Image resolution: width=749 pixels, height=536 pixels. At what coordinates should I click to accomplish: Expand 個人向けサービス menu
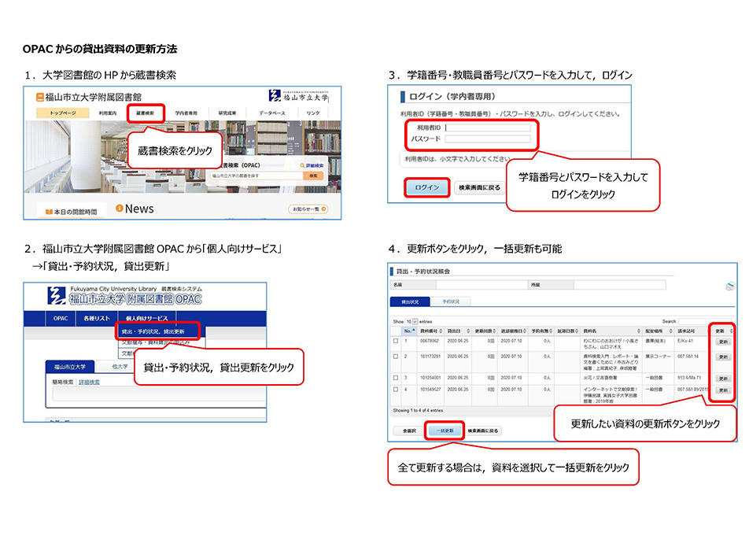click(x=146, y=318)
